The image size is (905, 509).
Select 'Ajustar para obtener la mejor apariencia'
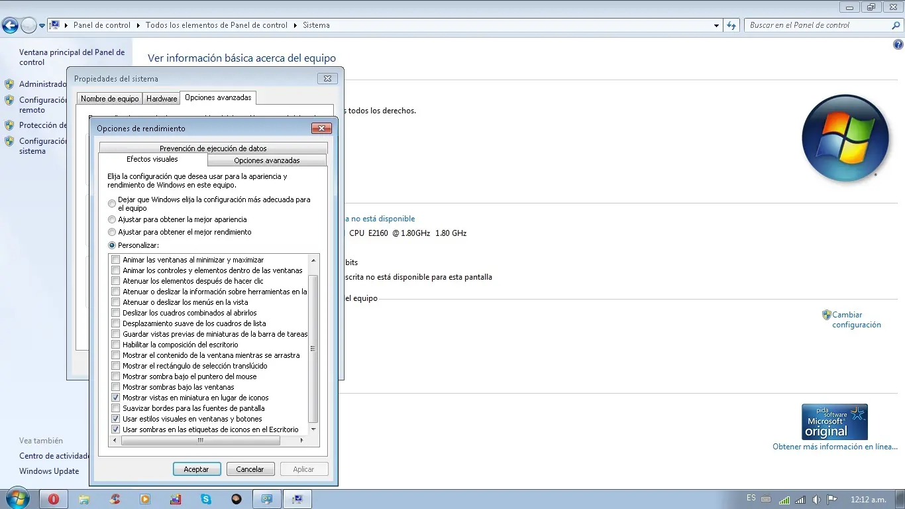pos(112,219)
